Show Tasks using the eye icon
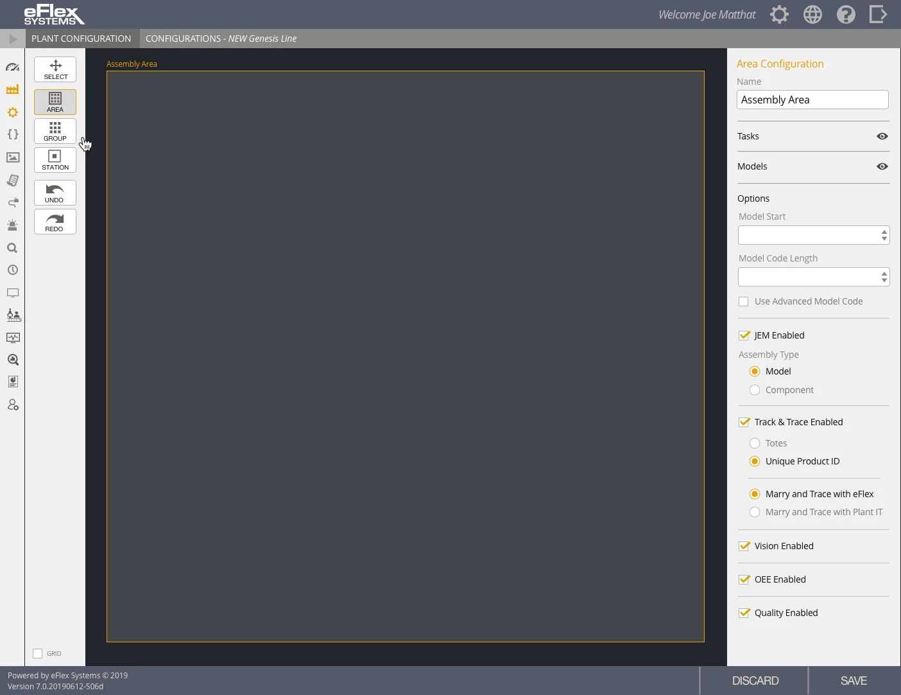901x695 pixels. click(x=882, y=136)
